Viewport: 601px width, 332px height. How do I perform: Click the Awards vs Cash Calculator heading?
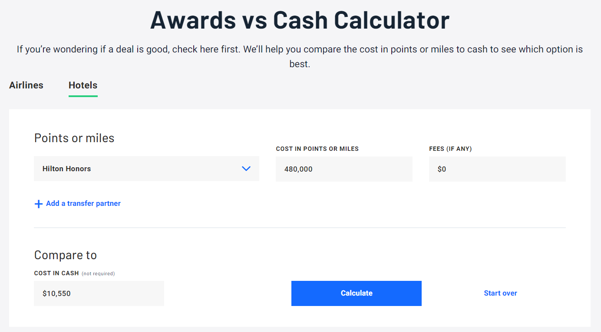(x=300, y=20)
